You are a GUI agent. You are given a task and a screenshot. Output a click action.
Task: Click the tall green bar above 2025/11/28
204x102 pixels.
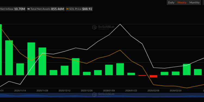(42, 61)
